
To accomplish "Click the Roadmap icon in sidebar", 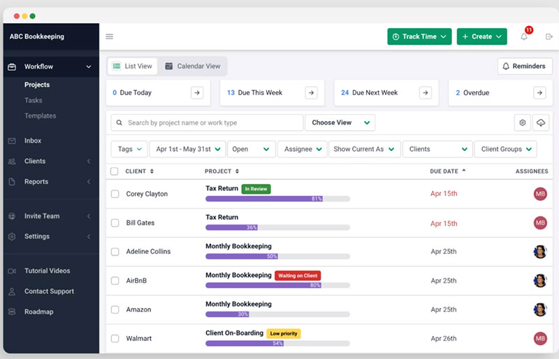I will click(x=12, y=312).
